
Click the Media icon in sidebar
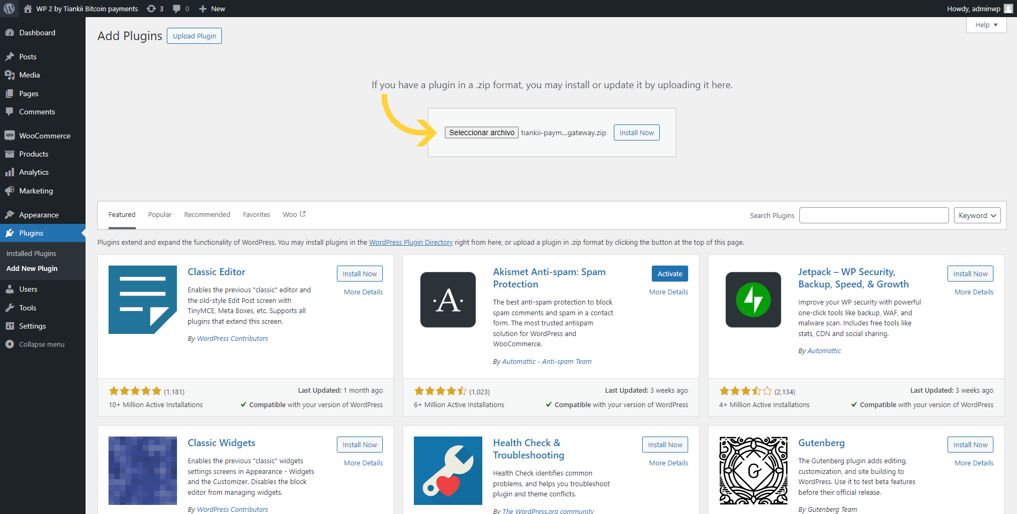point(10,75)
